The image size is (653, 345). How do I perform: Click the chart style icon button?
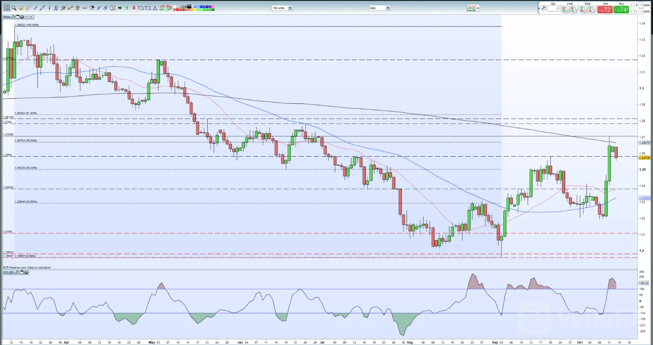click(x=471, y=8)
